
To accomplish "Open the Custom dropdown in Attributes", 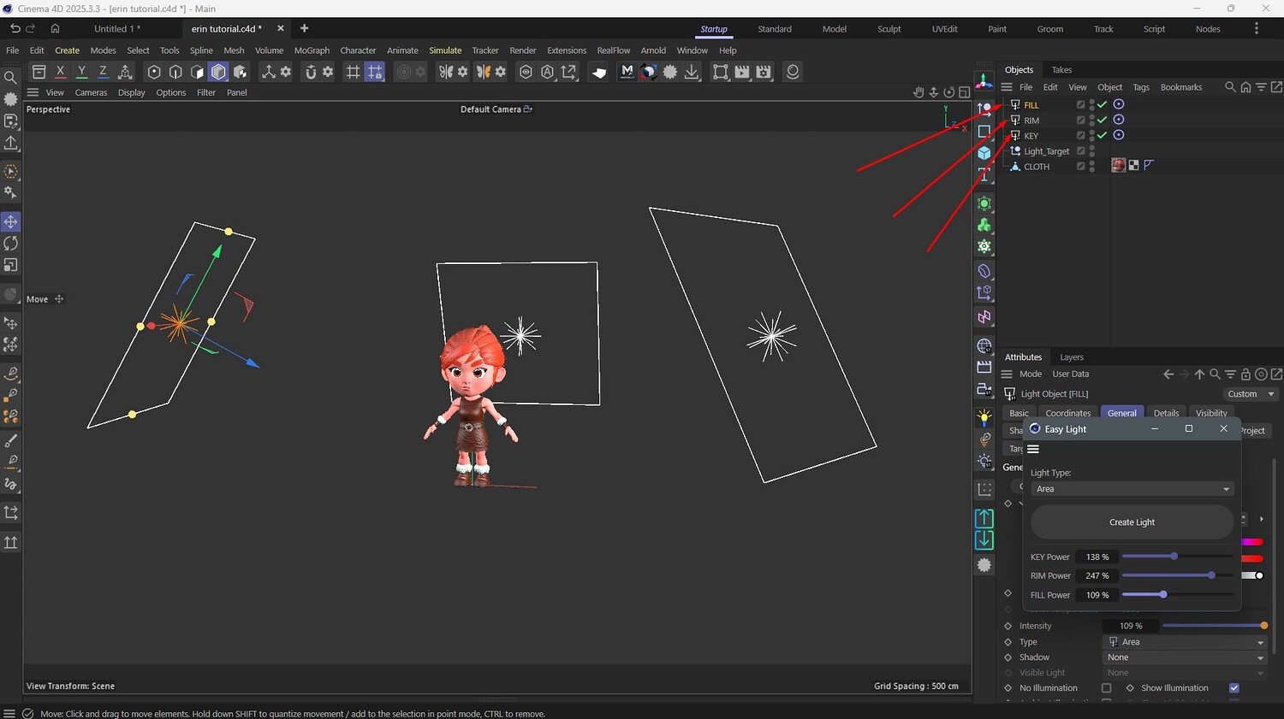I will pyautogui.click(x=1251, y=394).
